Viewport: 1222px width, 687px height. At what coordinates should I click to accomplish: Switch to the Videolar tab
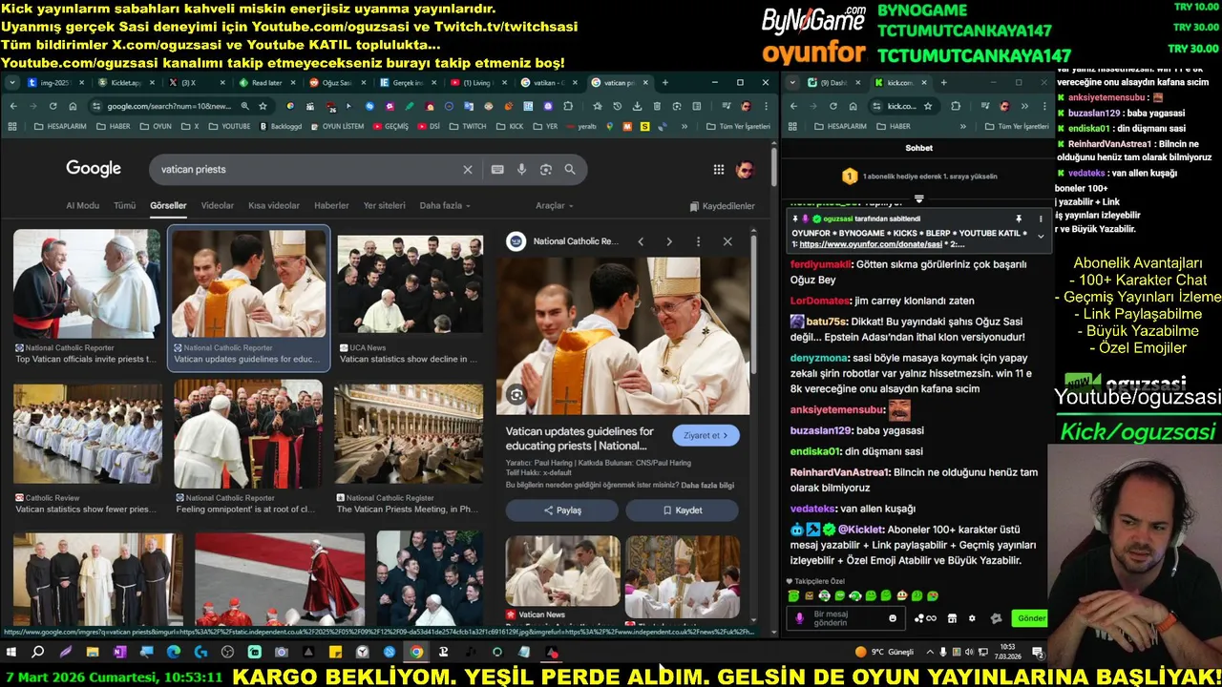[x=217, y=205]
